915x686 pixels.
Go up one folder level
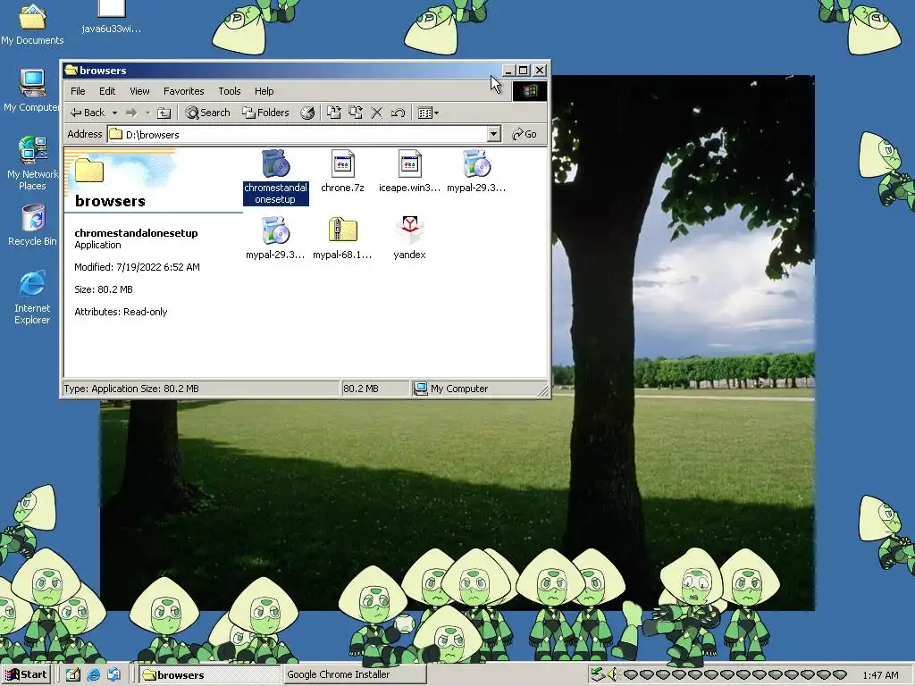pos(164,113)
